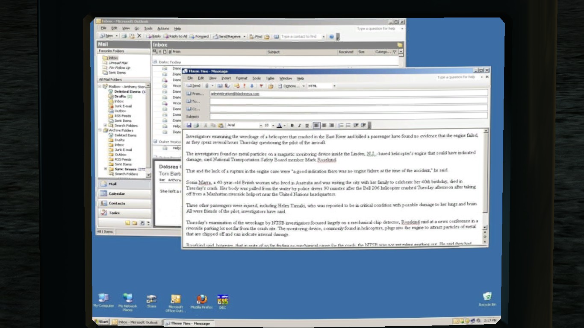
Task: Collapse the Mailbox - Anthony tree node
Action: pyautogui.click(x=100, y=86)
